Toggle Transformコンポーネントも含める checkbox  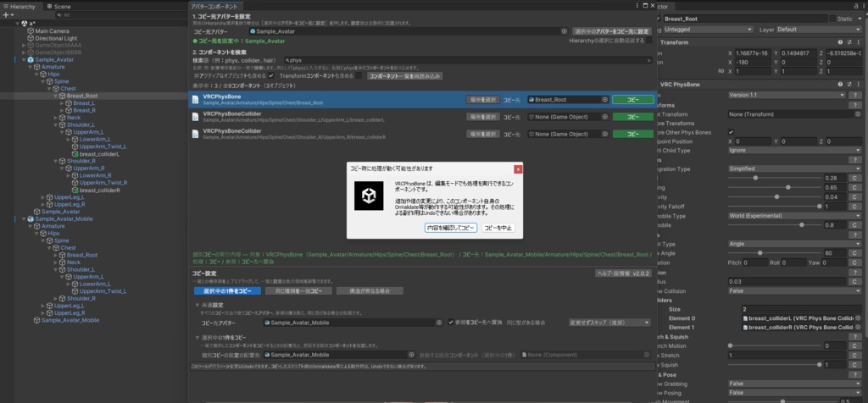[359, 75]
